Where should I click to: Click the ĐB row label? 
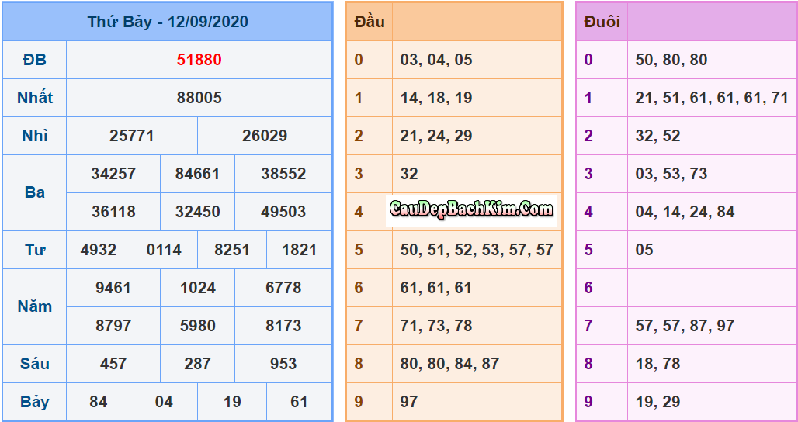click(x=35, y=60)
